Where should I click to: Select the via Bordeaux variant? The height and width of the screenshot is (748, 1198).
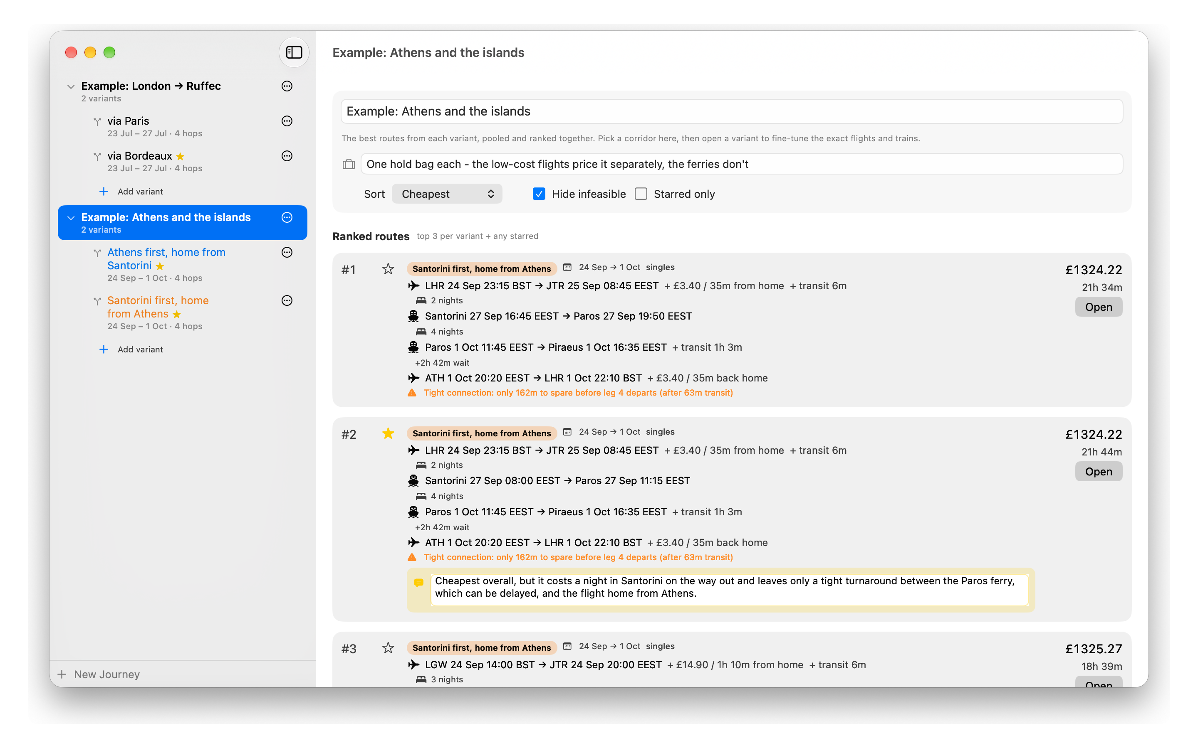click(183, 162)
